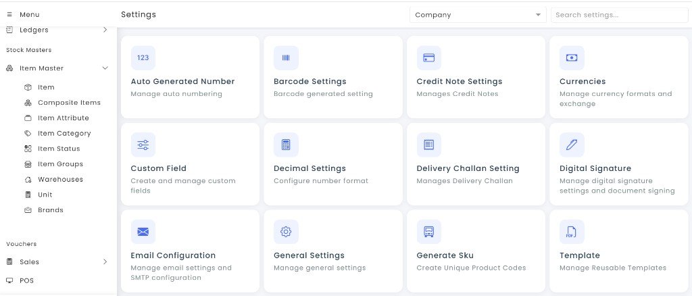Open Currencies settings title
692x296 pixels.
coord(583,81)
